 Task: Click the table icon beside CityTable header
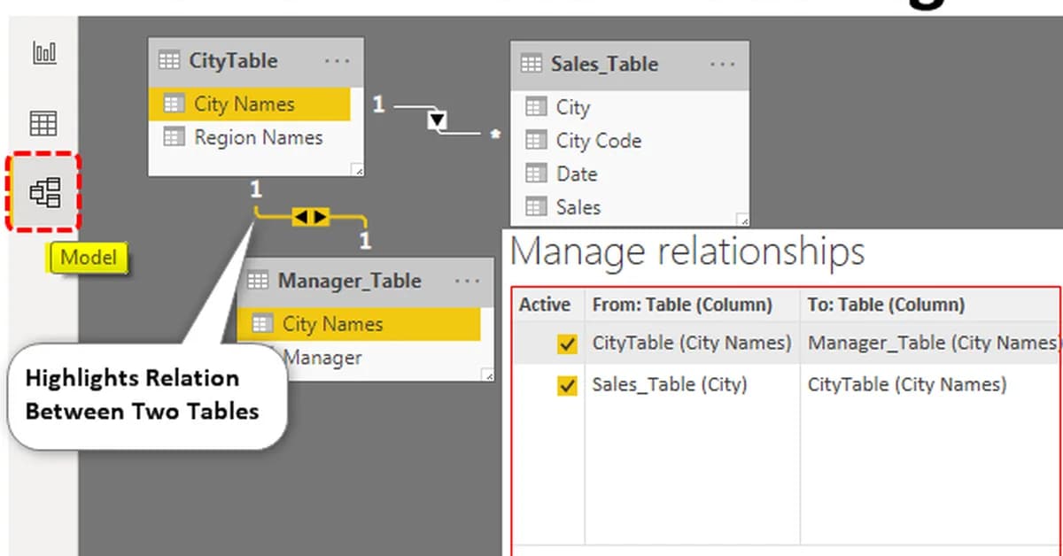(x=169, y=60)
